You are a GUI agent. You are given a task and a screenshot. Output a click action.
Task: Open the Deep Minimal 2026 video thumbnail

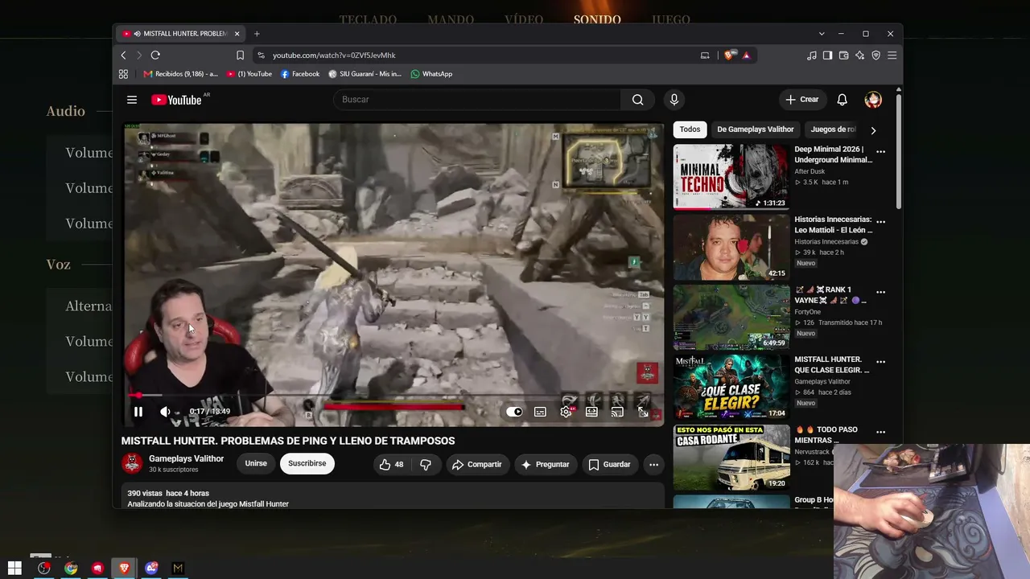731,177
